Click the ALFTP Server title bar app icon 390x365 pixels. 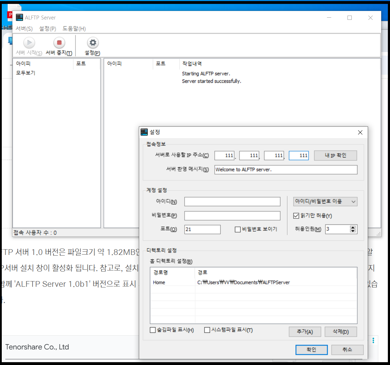tap(19, 17)
